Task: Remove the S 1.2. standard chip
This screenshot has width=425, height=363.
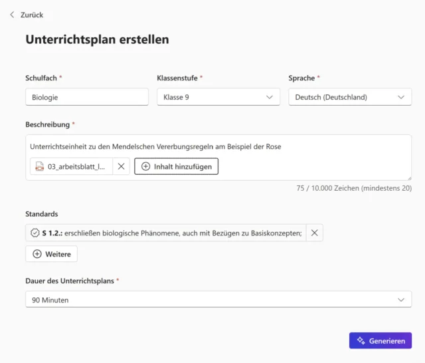Action: click(x=315, y=233)
